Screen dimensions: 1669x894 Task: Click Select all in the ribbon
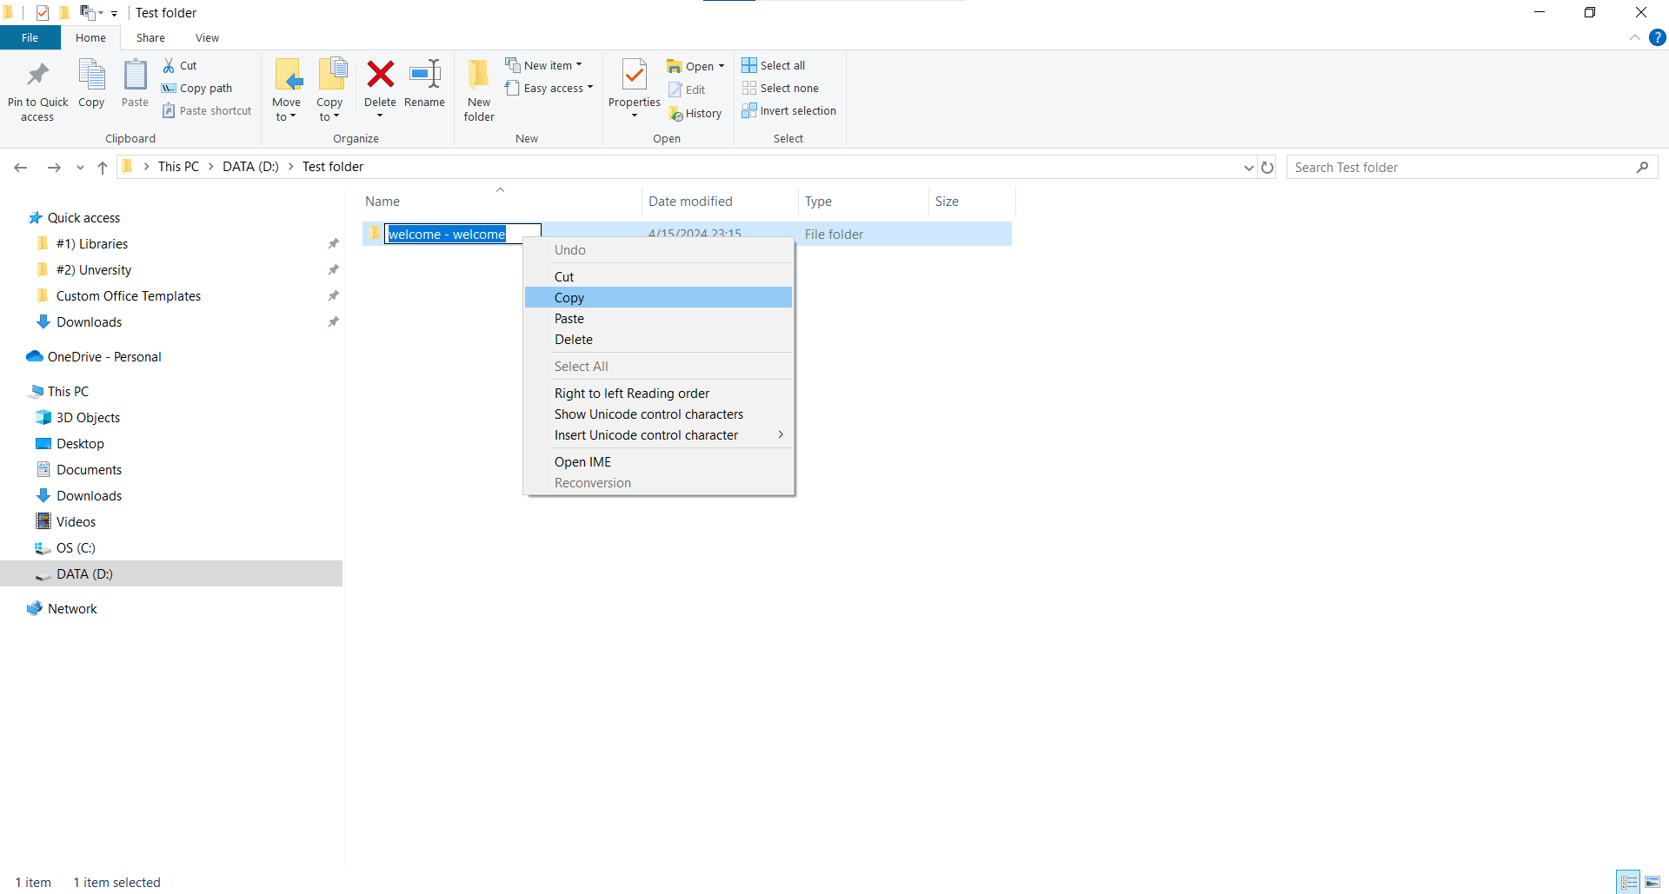click(x=774, y=65)
